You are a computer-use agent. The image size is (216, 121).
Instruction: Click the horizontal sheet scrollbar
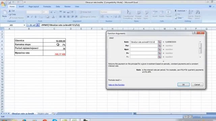(x=171, y=114)
